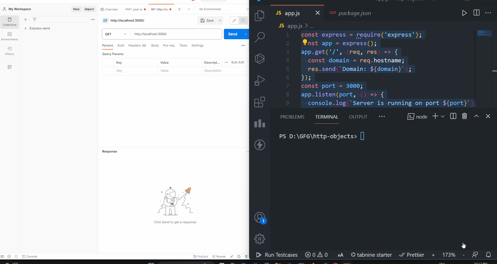Viewport: 497px width, 264px height.
Task: Open the lightning bolt extension in VS Code activity bar
Action: click(260, 145)
